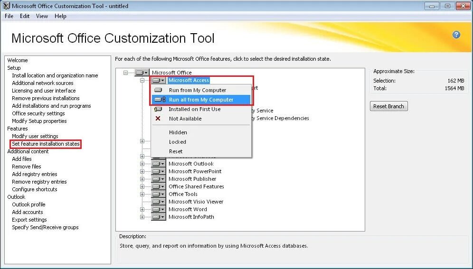Expand the Microsoft Outlook tree node
Image resolution: width=473 pixels, height=269 pixels.
142,164
